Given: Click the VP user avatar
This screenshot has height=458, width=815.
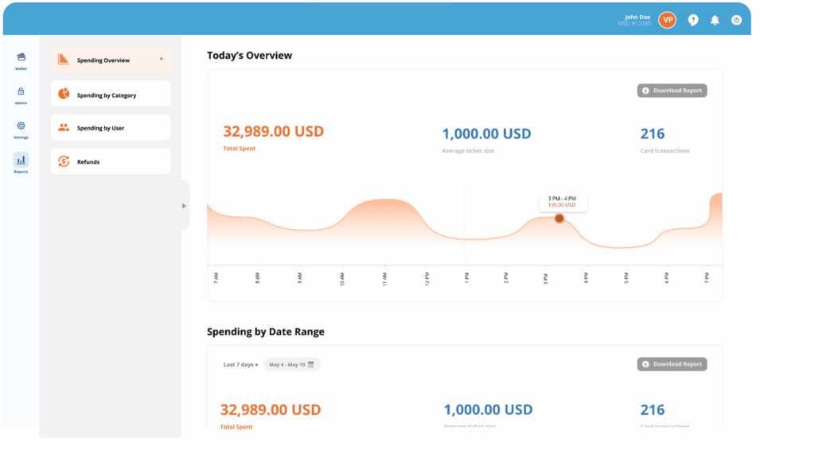Looking at the screenshot, I should (667, 20).
